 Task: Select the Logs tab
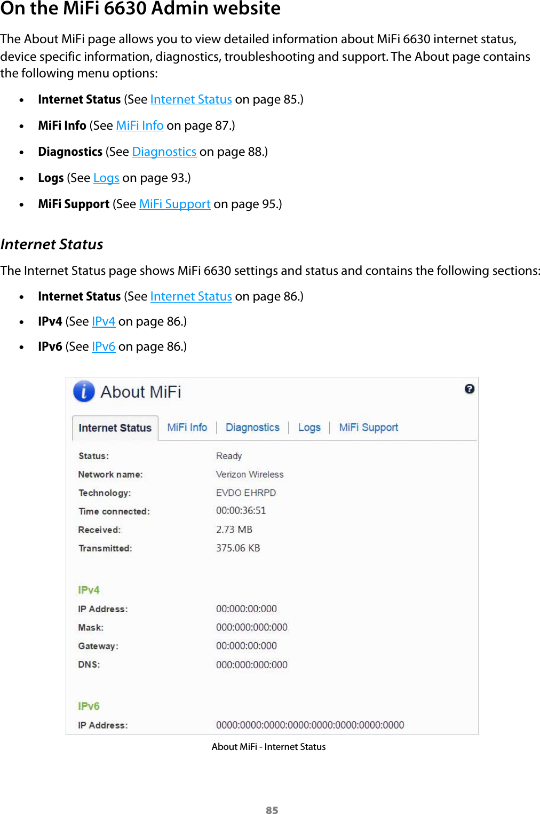pos(309,427)
